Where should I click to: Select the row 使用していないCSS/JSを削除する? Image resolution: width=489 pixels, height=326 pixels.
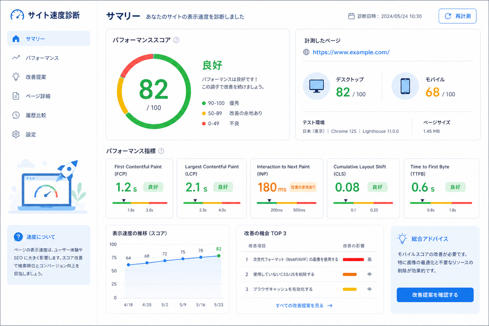pyautogui.click(x=309, y=274)
